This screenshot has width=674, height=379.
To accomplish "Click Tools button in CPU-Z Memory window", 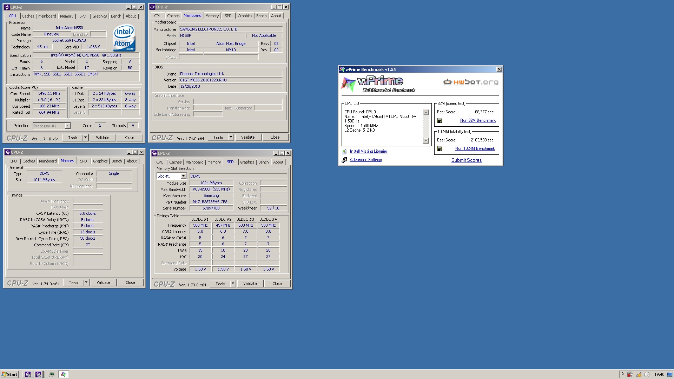I will pos(73,282).
